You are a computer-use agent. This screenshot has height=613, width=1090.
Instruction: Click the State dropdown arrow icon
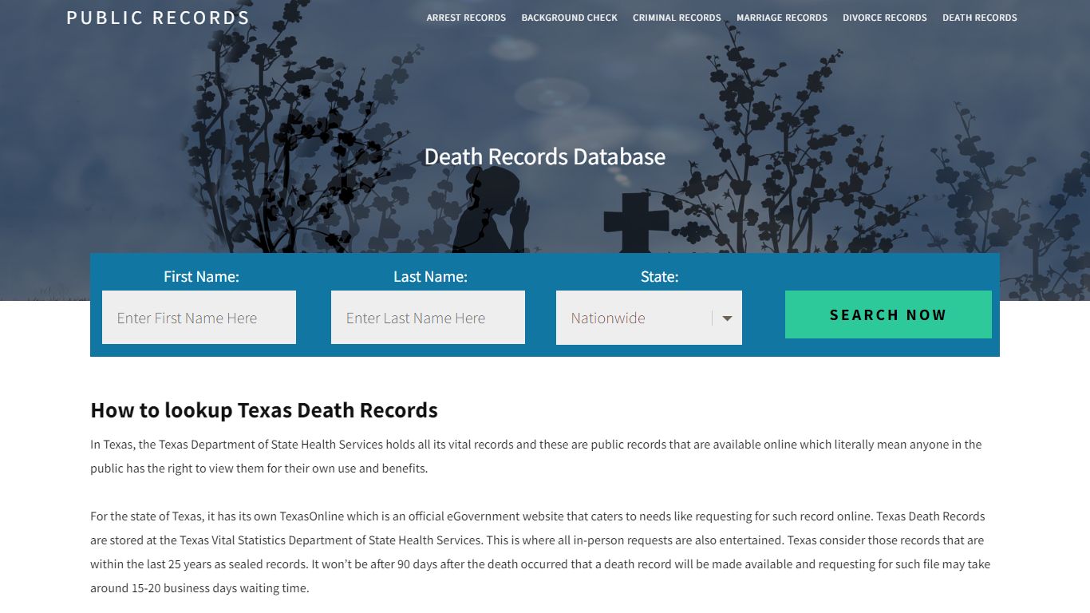click(727, 318)
